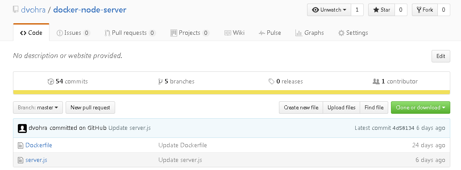Click the Pull requests count badge
The image size is (461, 170).
pyautogui.click(x=152, y=33)
